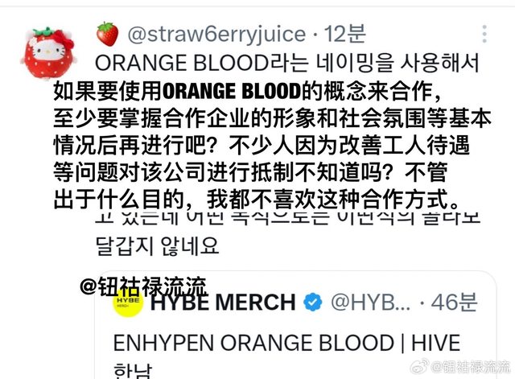Click the partially hidden Korean text line
The width and height of the screenshot is (515, 379).
tap(288, 218)
